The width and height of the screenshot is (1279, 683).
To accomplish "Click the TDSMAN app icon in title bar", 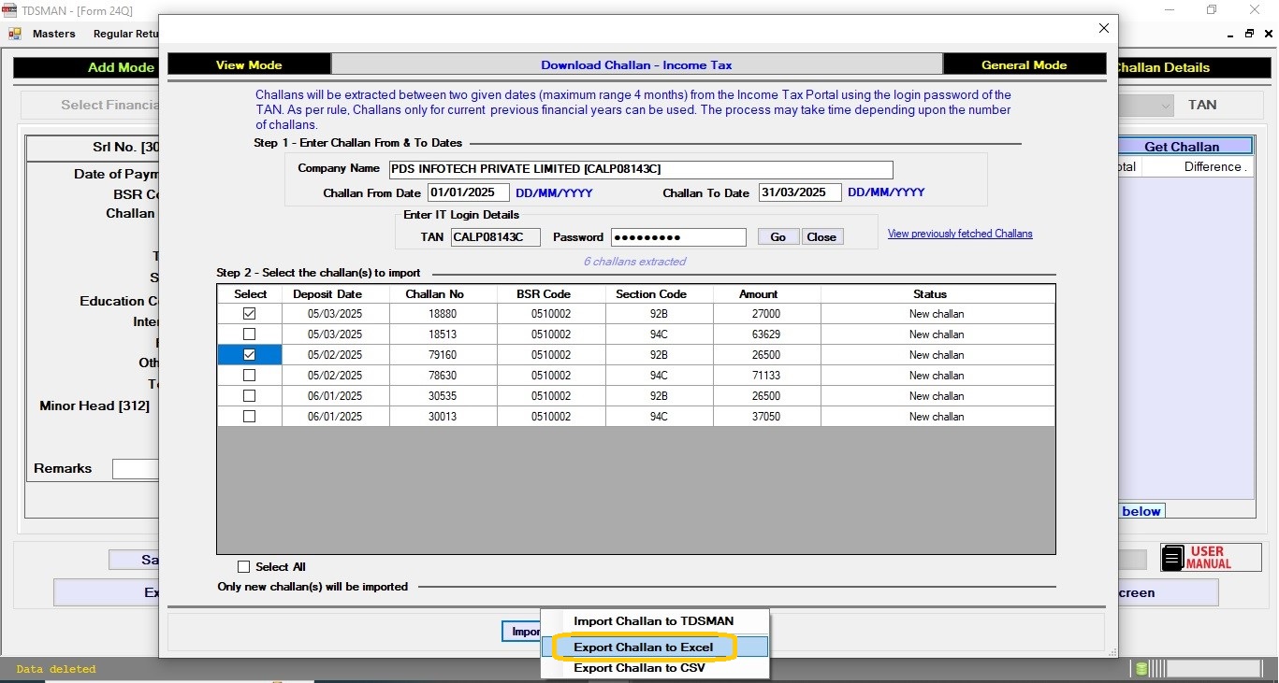I will 9,10.
